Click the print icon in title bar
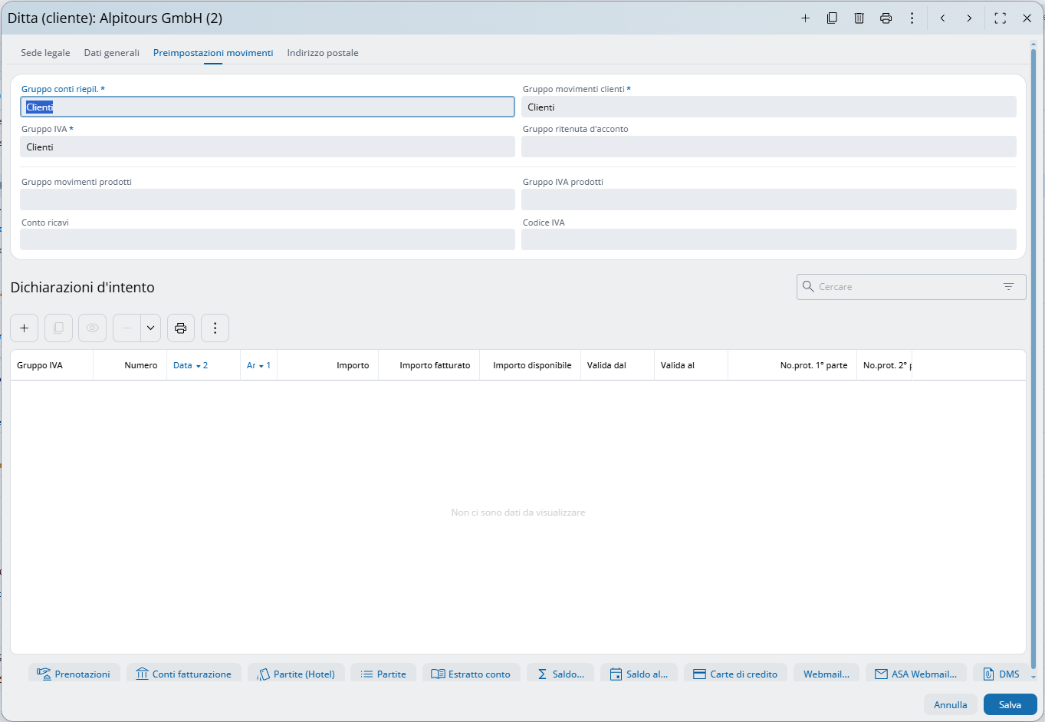1045x722 pixels. [x=886, y=18]
